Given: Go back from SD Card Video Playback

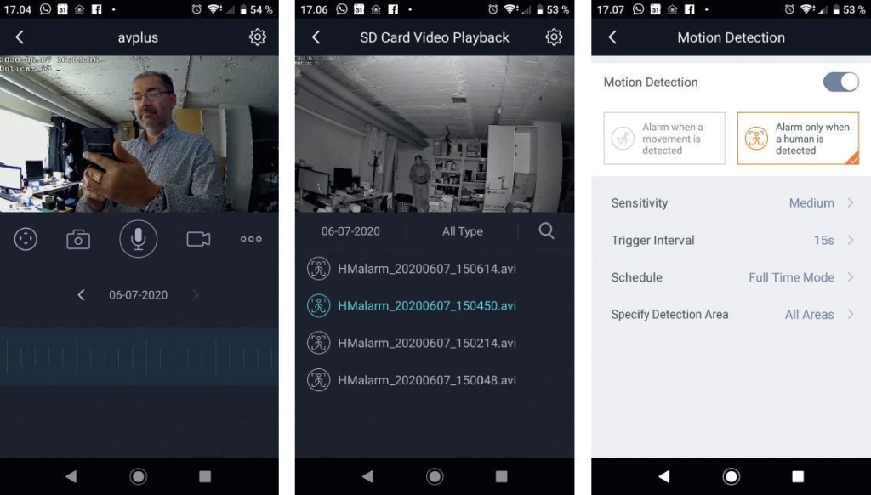Looking at the screenshot, I should (x=316, y=37).
